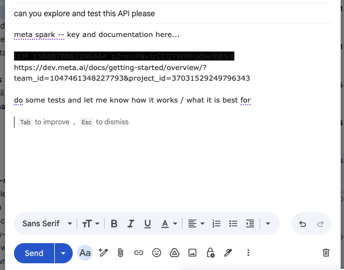Click the Esc to dismiss hint
344x270 pixels.
click(104, 122)
